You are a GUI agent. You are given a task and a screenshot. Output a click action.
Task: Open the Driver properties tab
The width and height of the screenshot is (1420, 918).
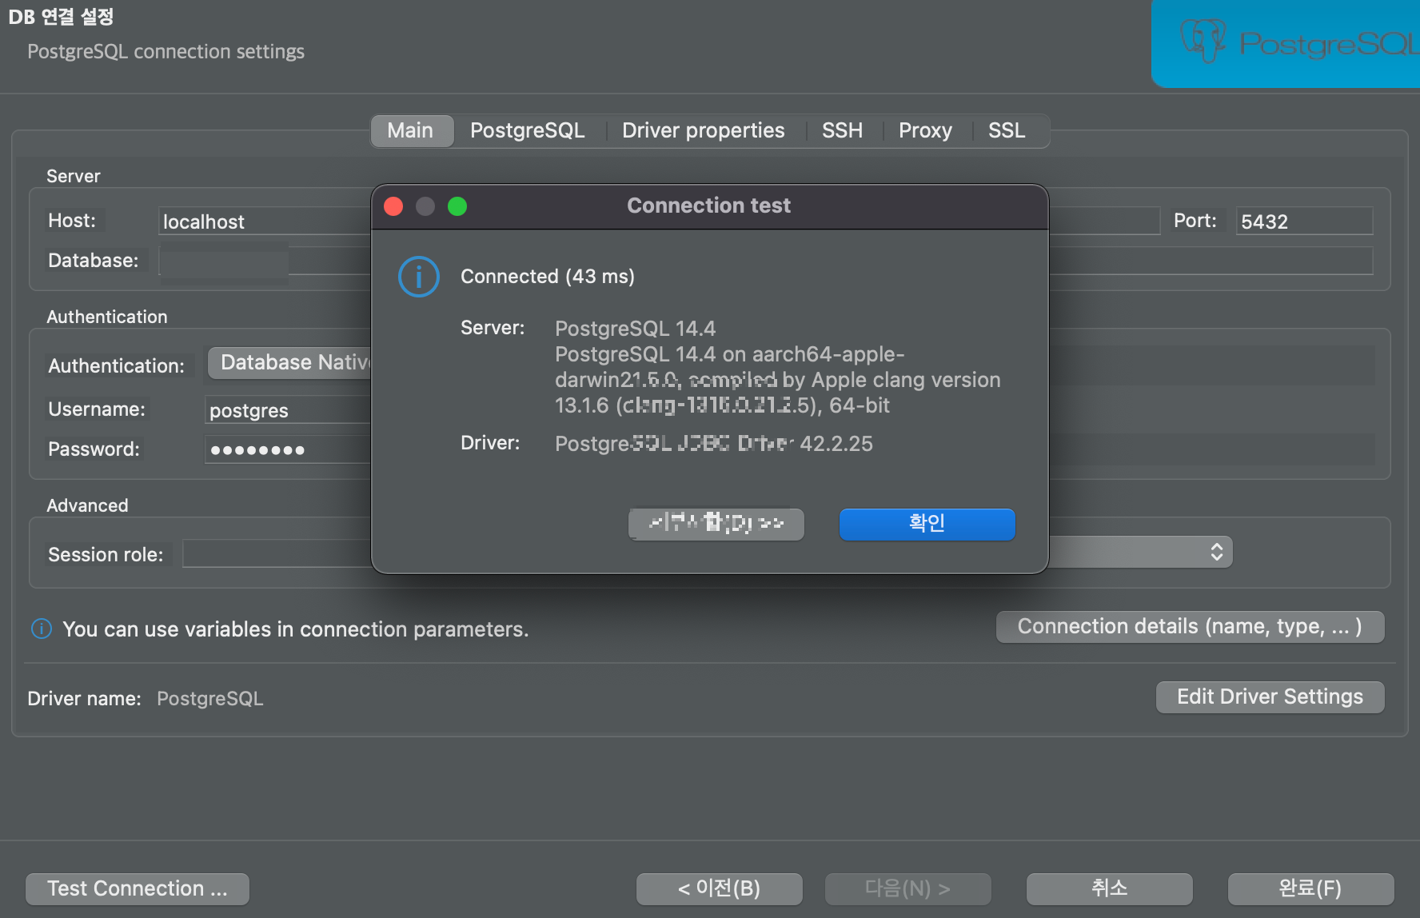pyautogui.click(x=704, y=130)
